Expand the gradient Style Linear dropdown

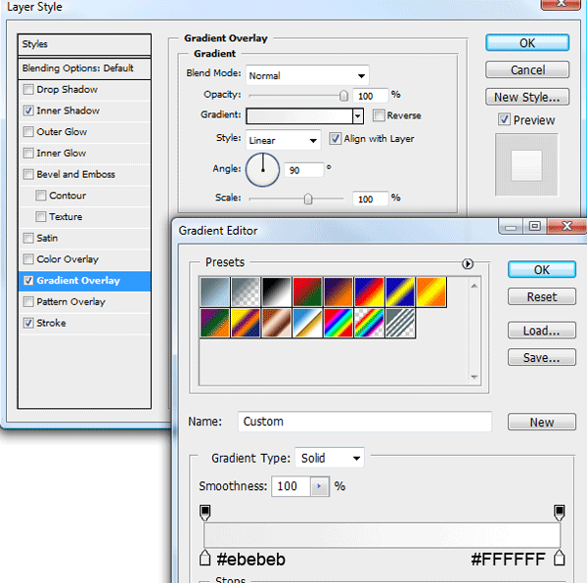(283, 140)
